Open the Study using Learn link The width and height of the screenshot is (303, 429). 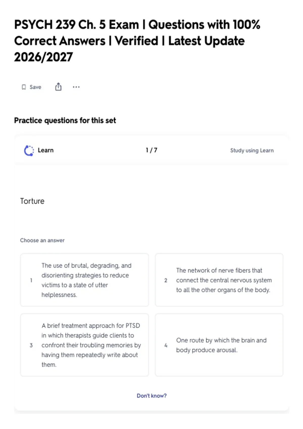pos(252,150)
